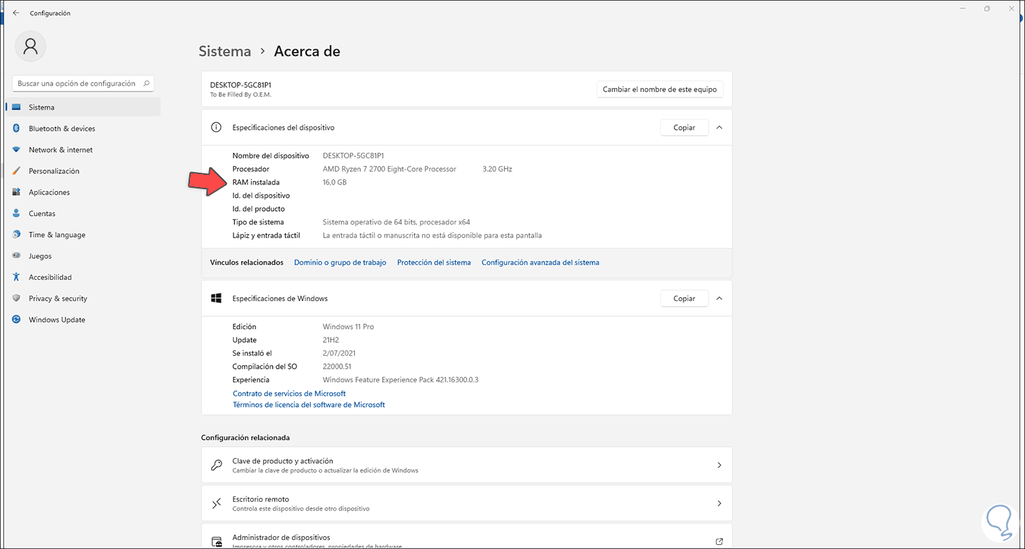1025x549 pixels.
Task: Open Configuración avanzada del sistema link
Action: (x=540, y=262)
